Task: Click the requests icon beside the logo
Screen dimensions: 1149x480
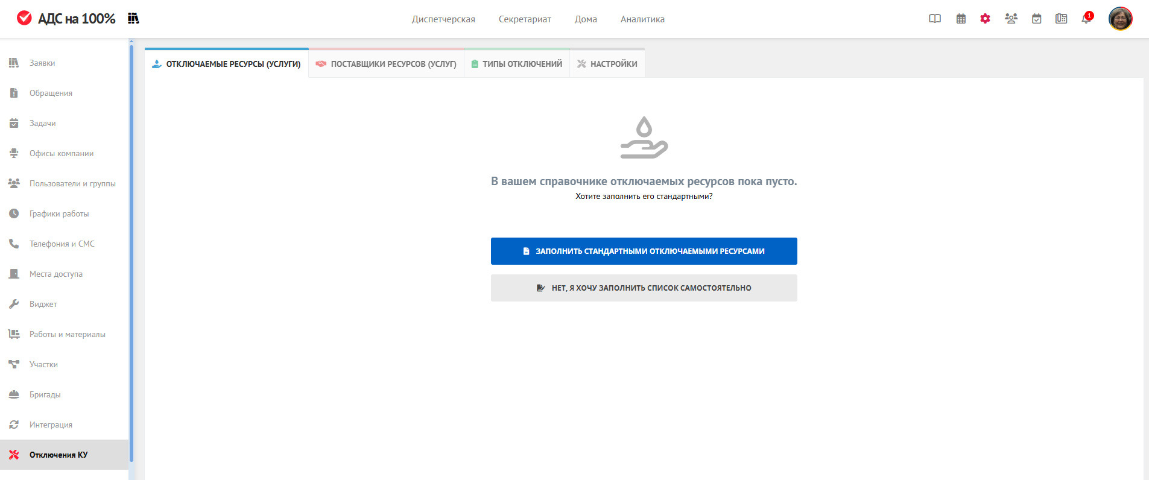Action: coord(133,19)
